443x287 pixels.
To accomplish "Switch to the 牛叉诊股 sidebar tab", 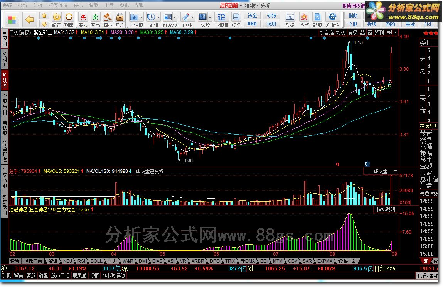I will [x=5, y=178].
